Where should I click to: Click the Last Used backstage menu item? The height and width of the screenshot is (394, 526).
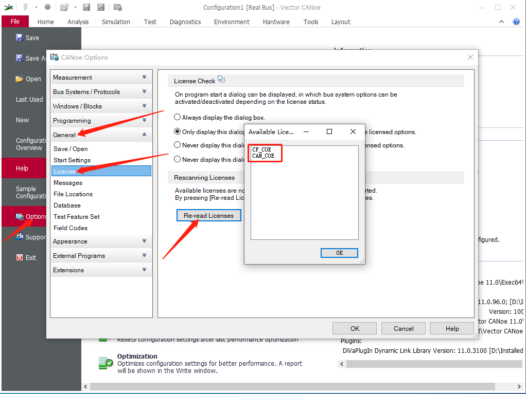29,100
